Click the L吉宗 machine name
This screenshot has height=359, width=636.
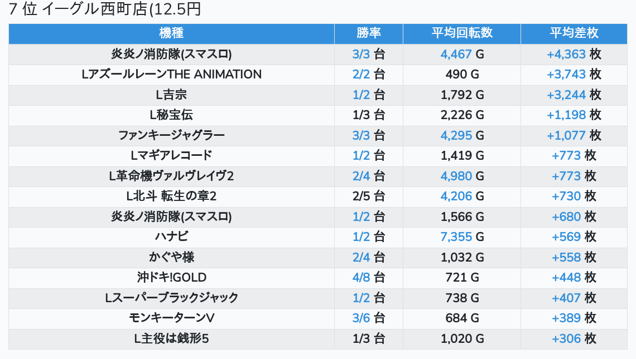tap(171, 95)
